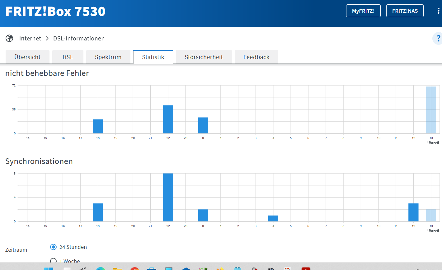Click the light-blue 13 o'clock bar in Synchronisationen

(x=431, y=215)
